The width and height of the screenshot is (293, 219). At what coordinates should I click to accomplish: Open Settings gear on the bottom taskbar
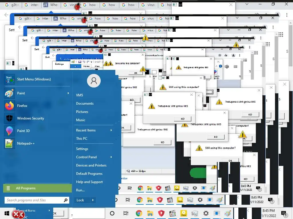tap(206, 213)
